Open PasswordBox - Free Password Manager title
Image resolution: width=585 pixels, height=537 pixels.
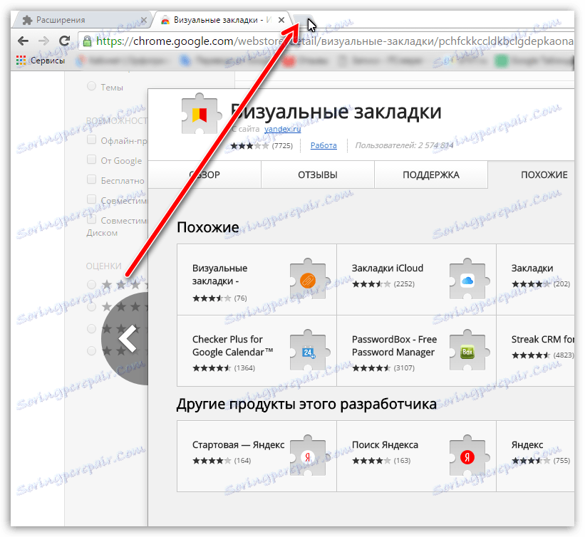[x=394, y=345]
